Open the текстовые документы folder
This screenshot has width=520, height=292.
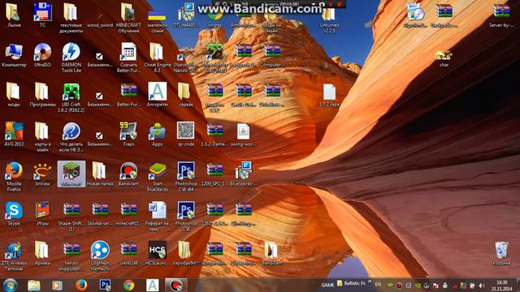click(71, 18)
